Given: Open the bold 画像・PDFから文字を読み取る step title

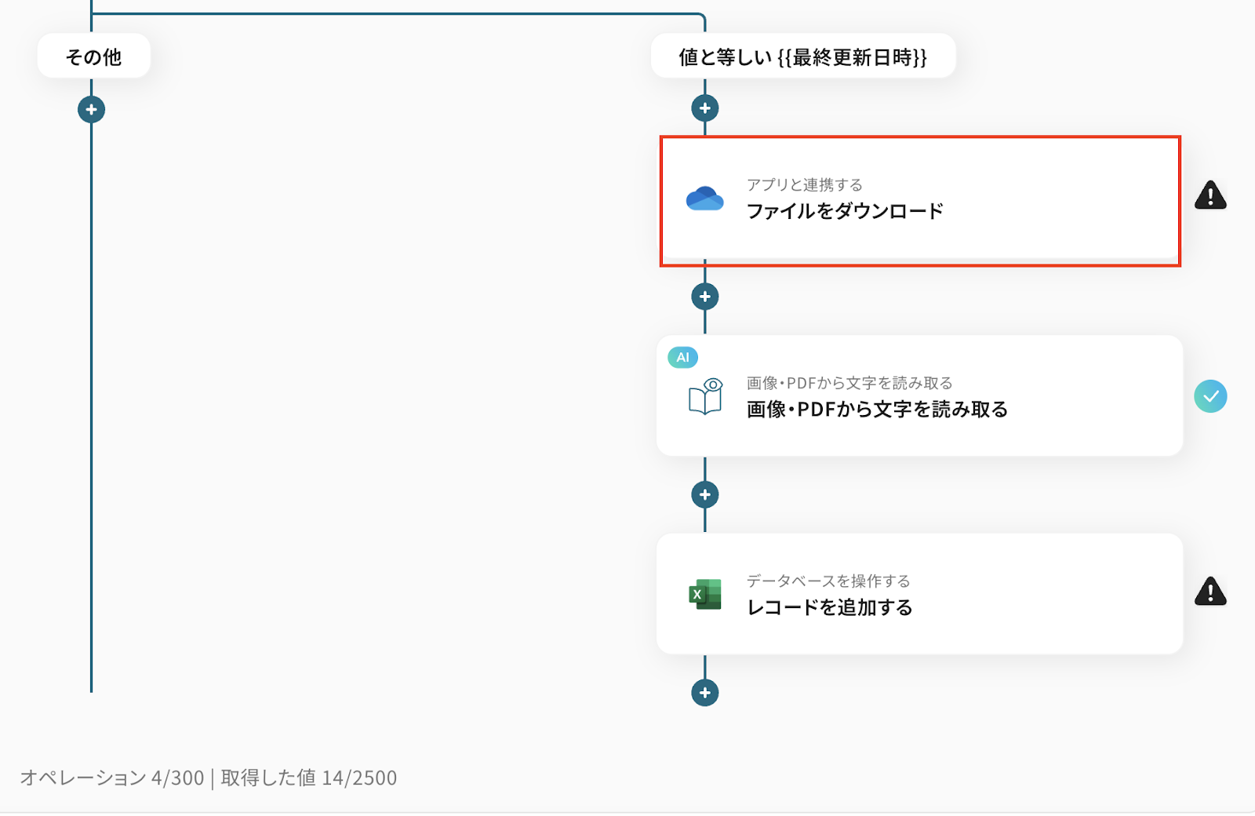Looking at the screenshot, I should [x=877, y=410].
